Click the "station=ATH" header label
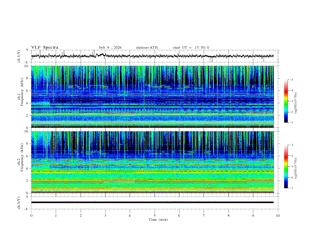 point(147,47)
